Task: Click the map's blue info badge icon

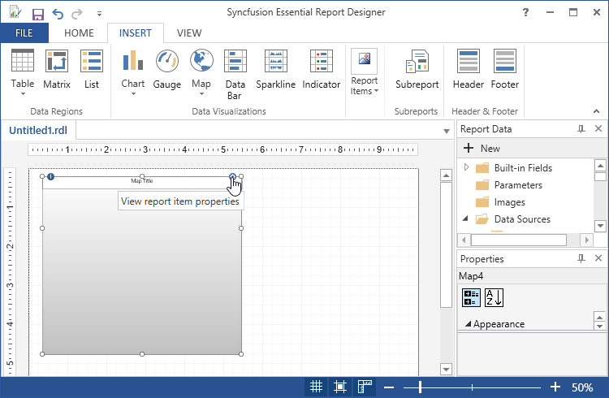Action: [x=50, y=177]
